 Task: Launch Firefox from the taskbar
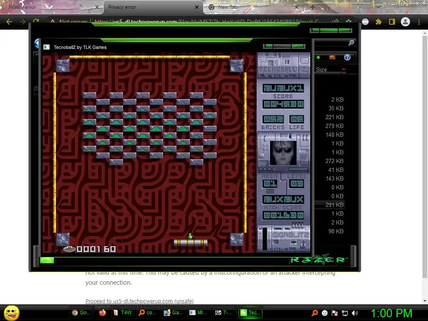point(102,313)
